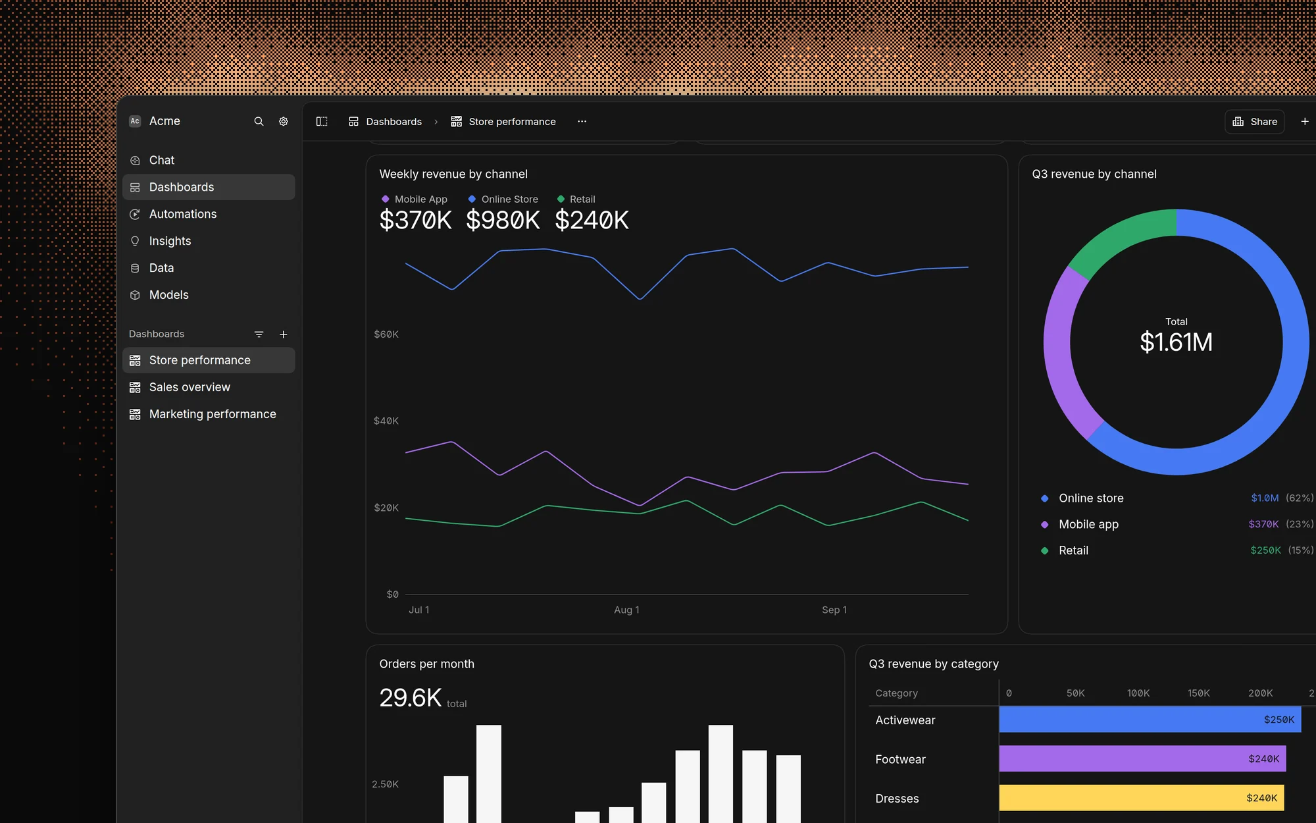Screen dimensions: 1316x823
Task: Open Insights from the sidebar
Action: (x=209, y=241)
